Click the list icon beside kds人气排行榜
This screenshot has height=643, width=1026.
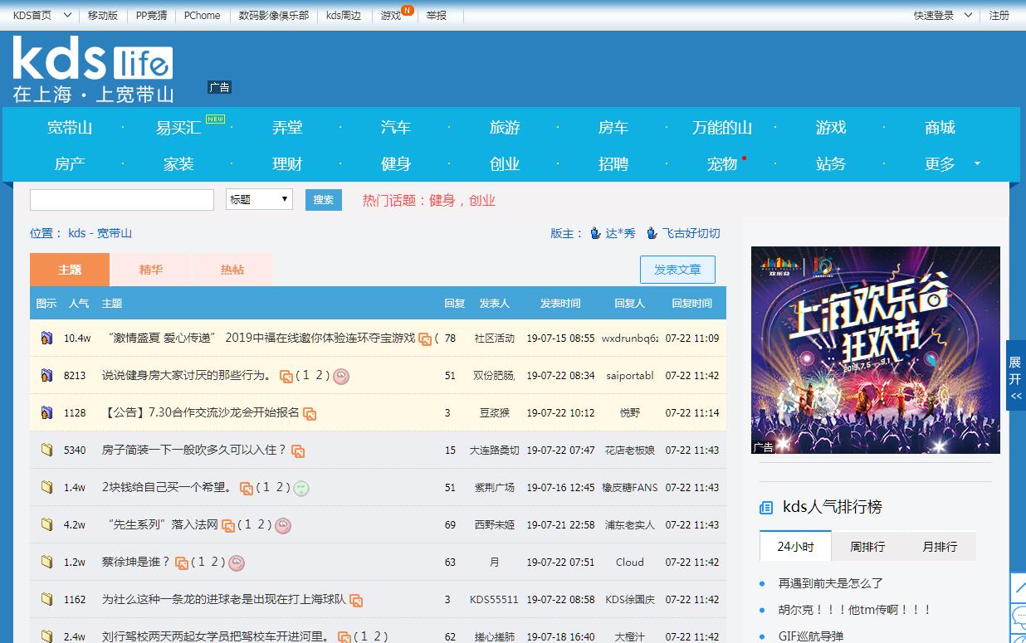pos(766,507)
